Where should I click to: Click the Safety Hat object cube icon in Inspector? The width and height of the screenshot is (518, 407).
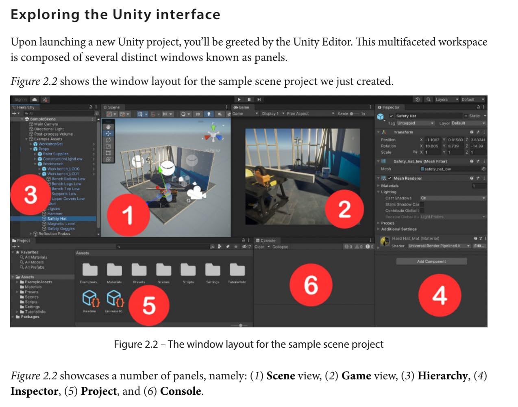tap(381, 117)
